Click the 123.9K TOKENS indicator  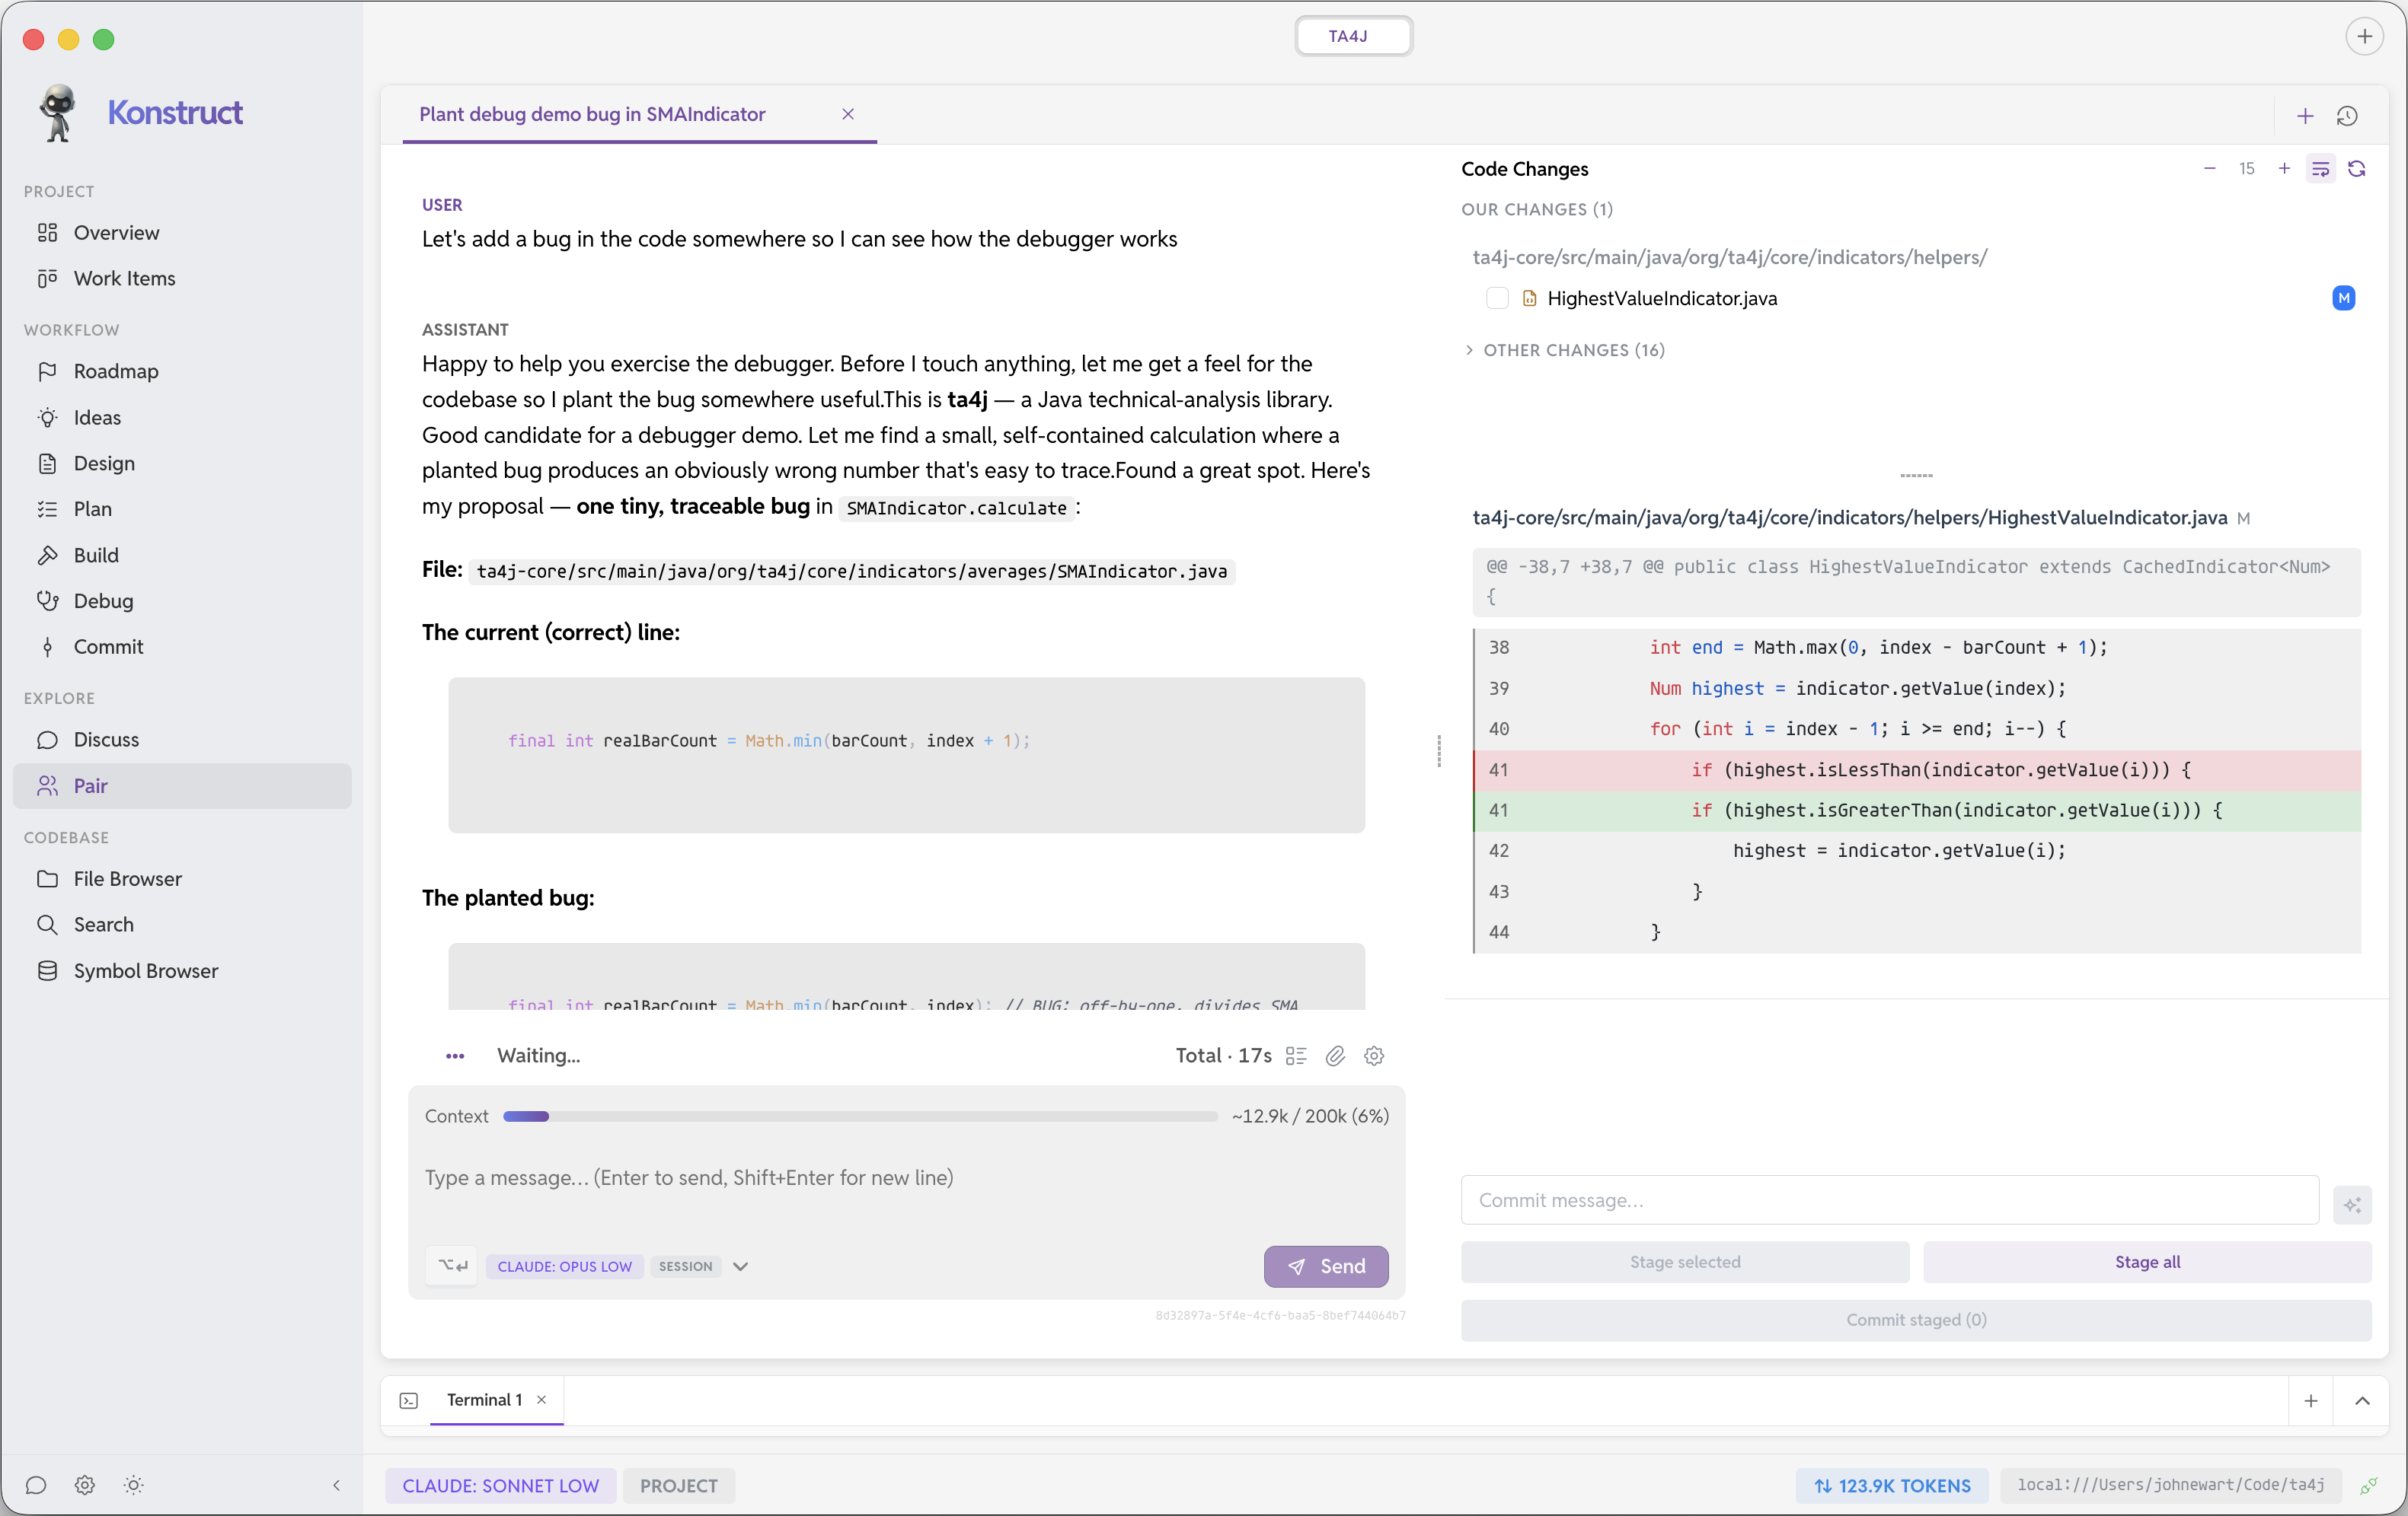pos(1892,1485)
